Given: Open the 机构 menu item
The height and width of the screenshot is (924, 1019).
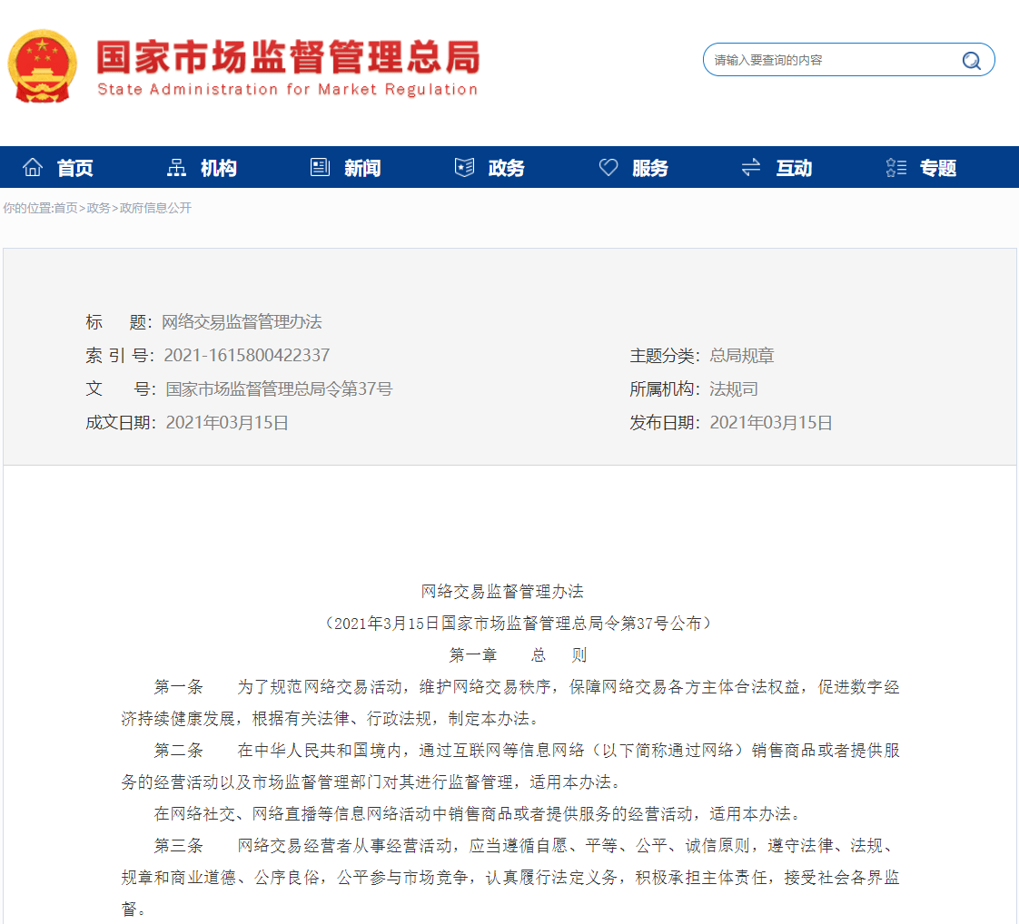Looking at the screenshot, I should pyautogui.click(x=218, y=168).
